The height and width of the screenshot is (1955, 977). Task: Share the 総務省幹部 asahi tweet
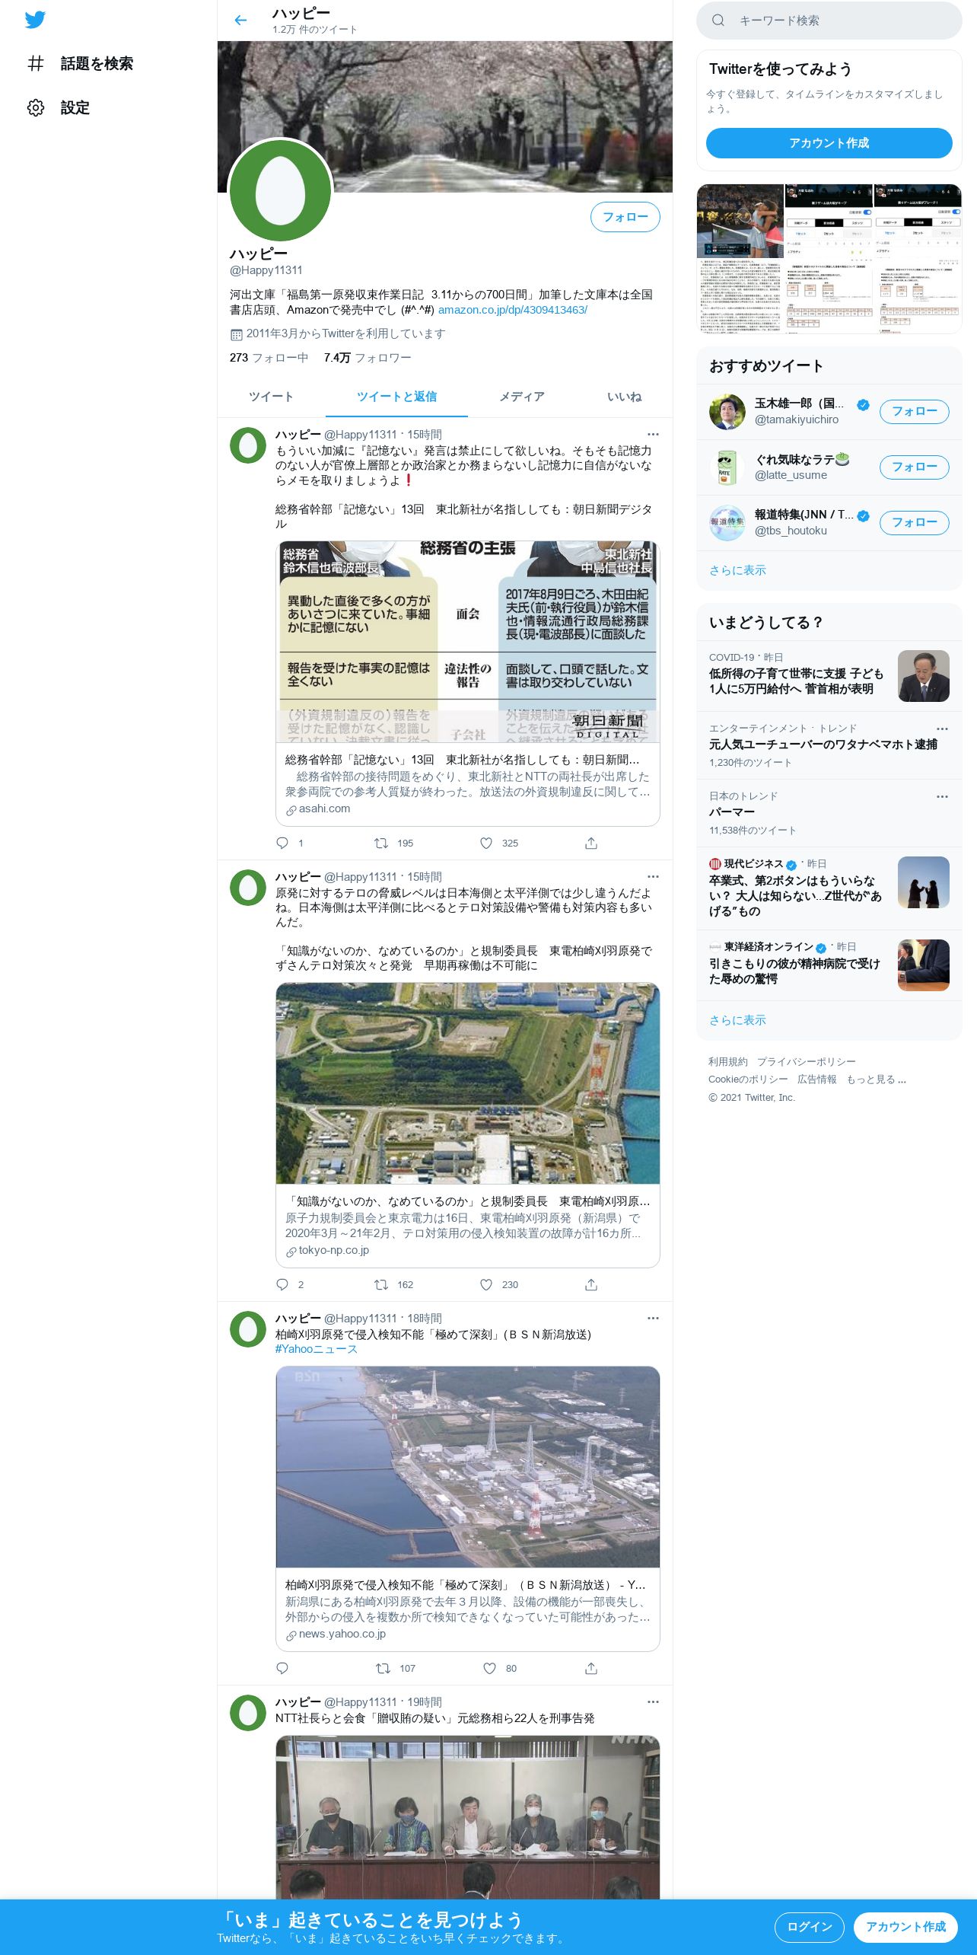click(591, 843)
